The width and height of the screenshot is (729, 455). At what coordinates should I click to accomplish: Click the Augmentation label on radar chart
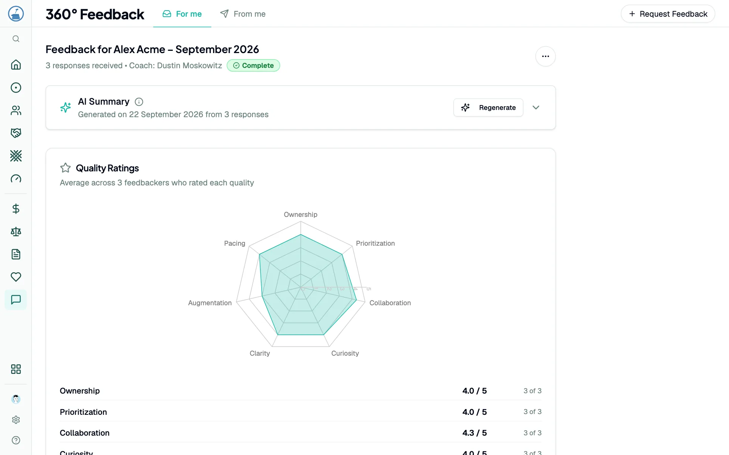click(210, 303)
